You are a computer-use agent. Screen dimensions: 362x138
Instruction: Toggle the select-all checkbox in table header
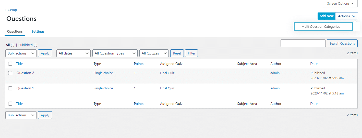(x=10, y=64)
